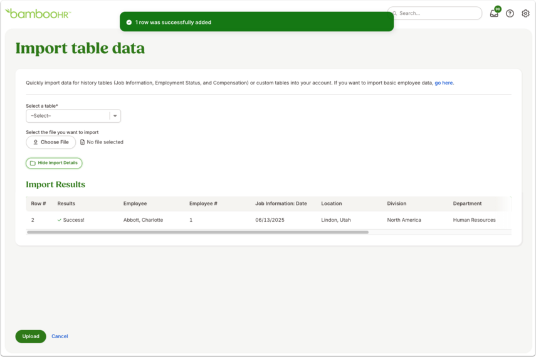Click the 'No file selected' text
Screen dimensions: 536x357
[105, 142]
